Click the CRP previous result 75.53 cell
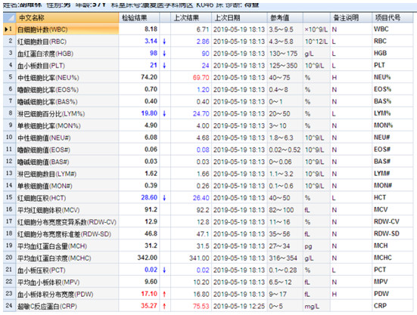The image size is (417, 315). tap(191, 306)
